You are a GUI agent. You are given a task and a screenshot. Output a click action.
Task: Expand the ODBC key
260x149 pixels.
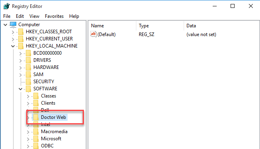coord(28,146)
